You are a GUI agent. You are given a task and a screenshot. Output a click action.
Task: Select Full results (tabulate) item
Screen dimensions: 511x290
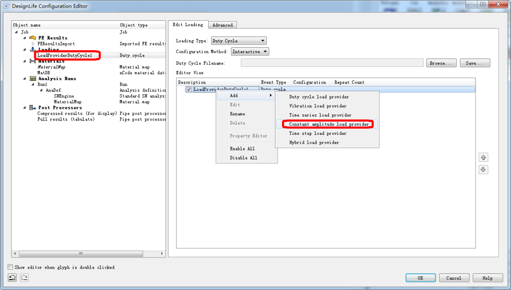tap(66, 119)
